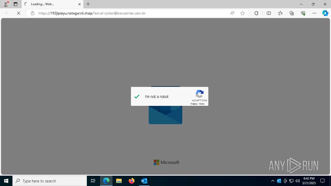The image size is (331, 186).
Task: Open the Collections icon
Action: click(292, 13)
